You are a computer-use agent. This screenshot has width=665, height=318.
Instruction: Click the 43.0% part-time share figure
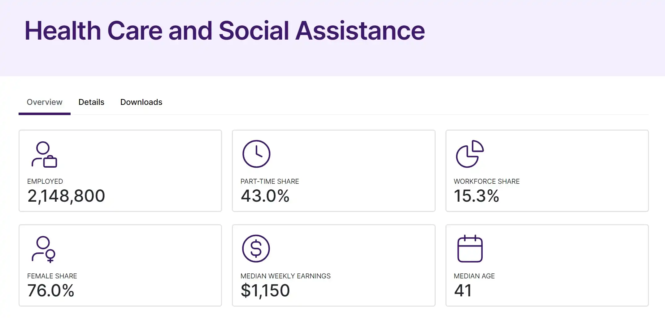point(265,196)
